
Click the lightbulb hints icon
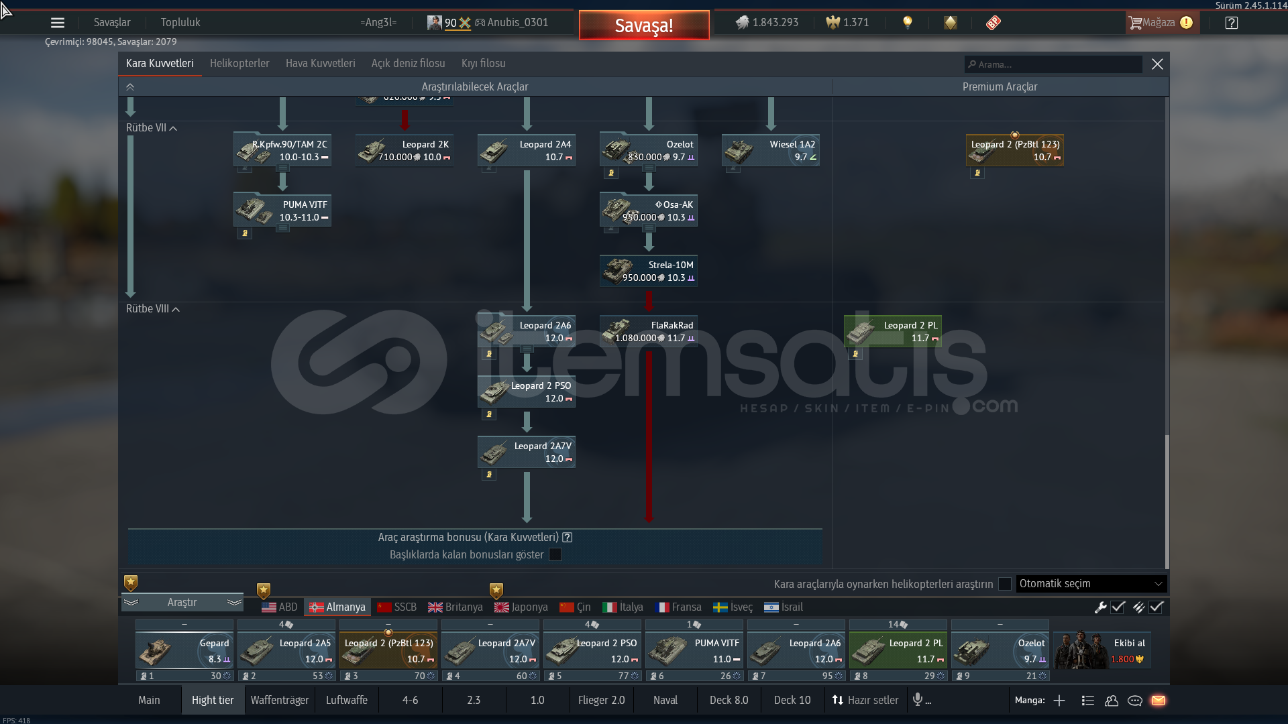[x=908, y=23]
